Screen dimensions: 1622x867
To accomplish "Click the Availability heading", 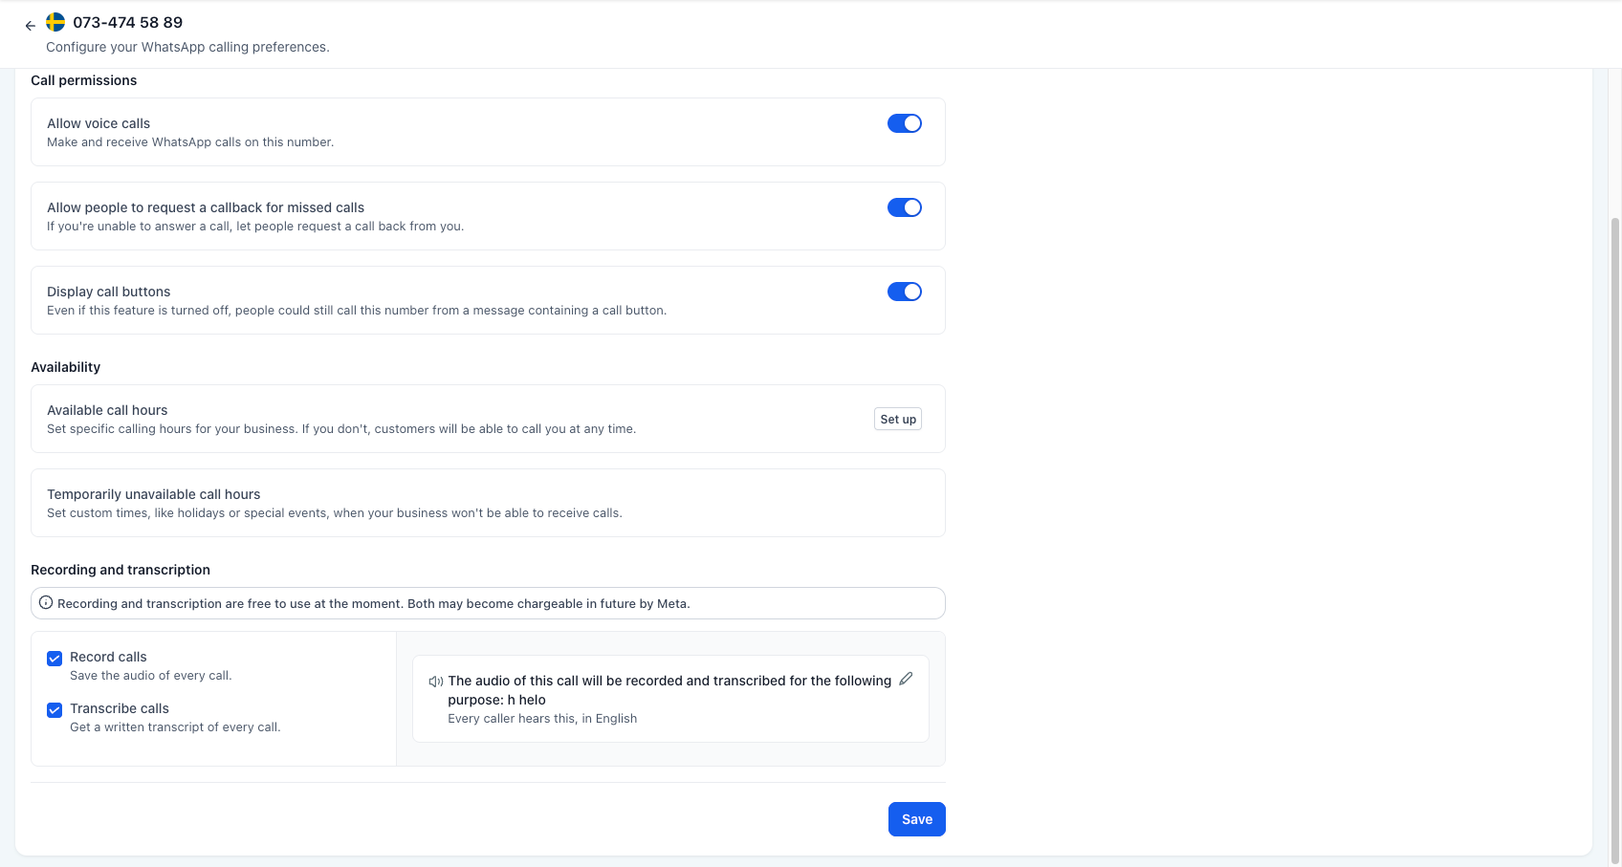I will (65, 367).
